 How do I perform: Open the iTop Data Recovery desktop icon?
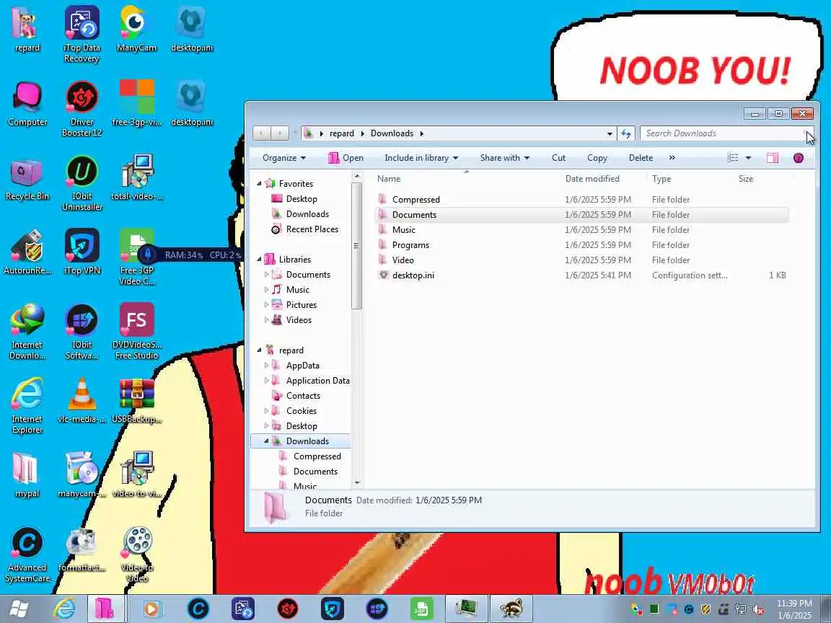pyautogui.click(x=82, y=34)
